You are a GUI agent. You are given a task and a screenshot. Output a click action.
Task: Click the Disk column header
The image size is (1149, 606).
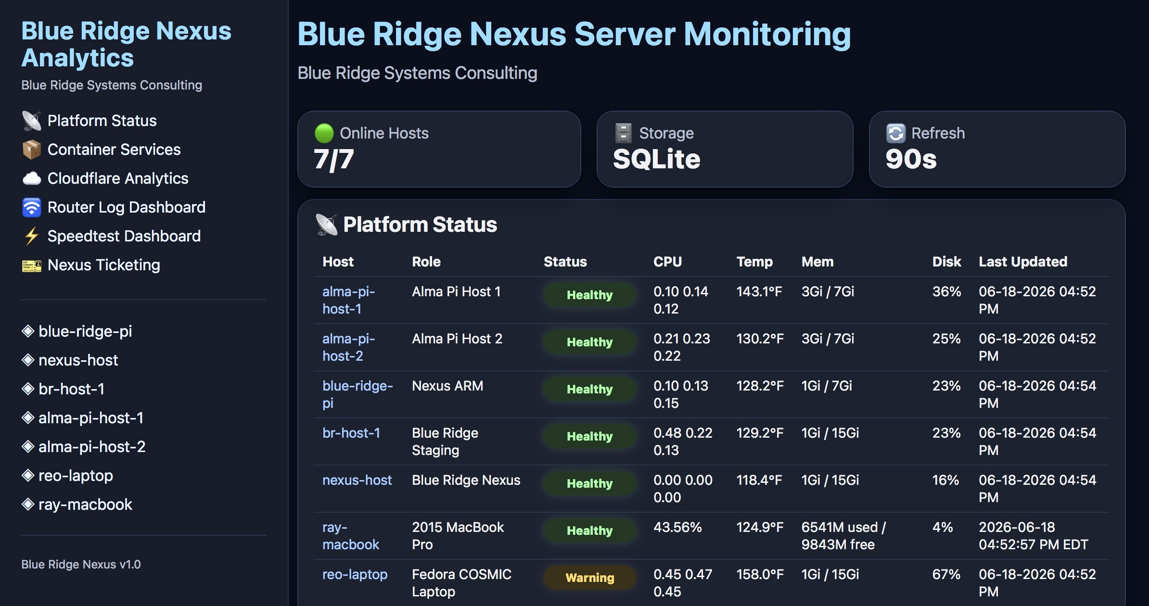(x=946, y=262)
